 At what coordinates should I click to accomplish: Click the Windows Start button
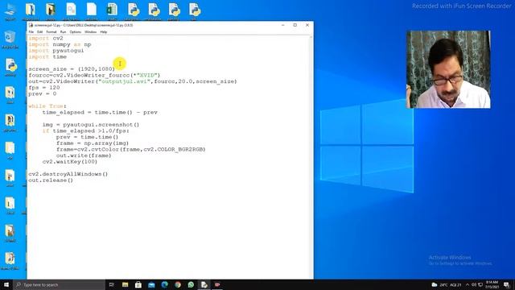tap(6, 284)
